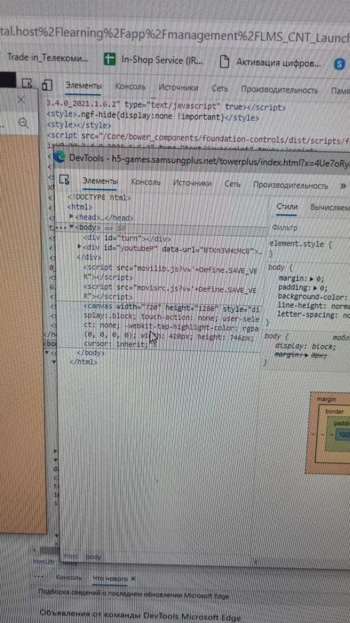Open Сеть tab in back DevTools
Viewport: 350px width, 623px height.
(220, 89)
